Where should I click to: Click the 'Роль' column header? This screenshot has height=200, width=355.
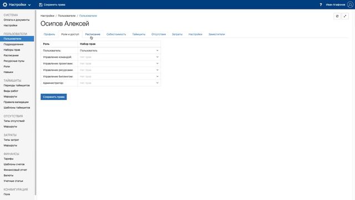coord(46,44)
